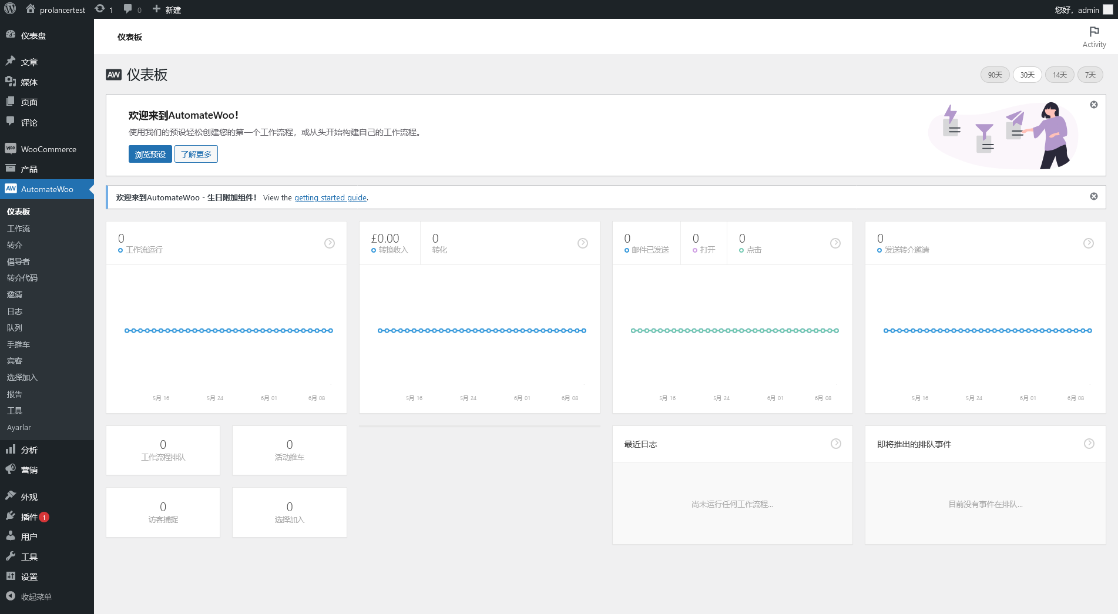
Task: Select the 7天 date range
Action: pos(1090,75)
